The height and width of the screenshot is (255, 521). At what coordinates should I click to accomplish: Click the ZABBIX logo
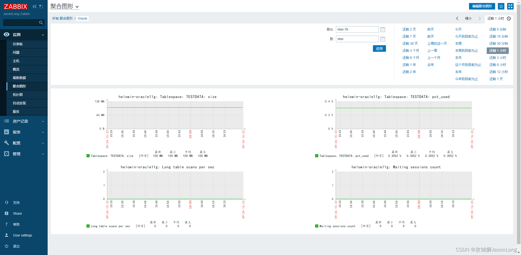coord(16,6)
